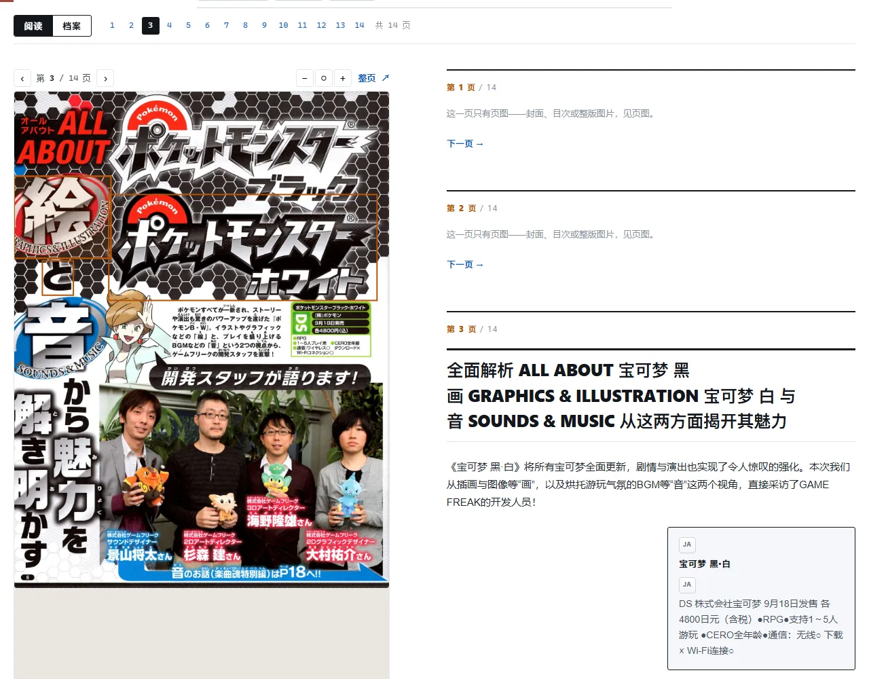This screenshot has width=869, height=679.
Task: Click the 第 2 页 / 14 section label
Action: (472, 208)
